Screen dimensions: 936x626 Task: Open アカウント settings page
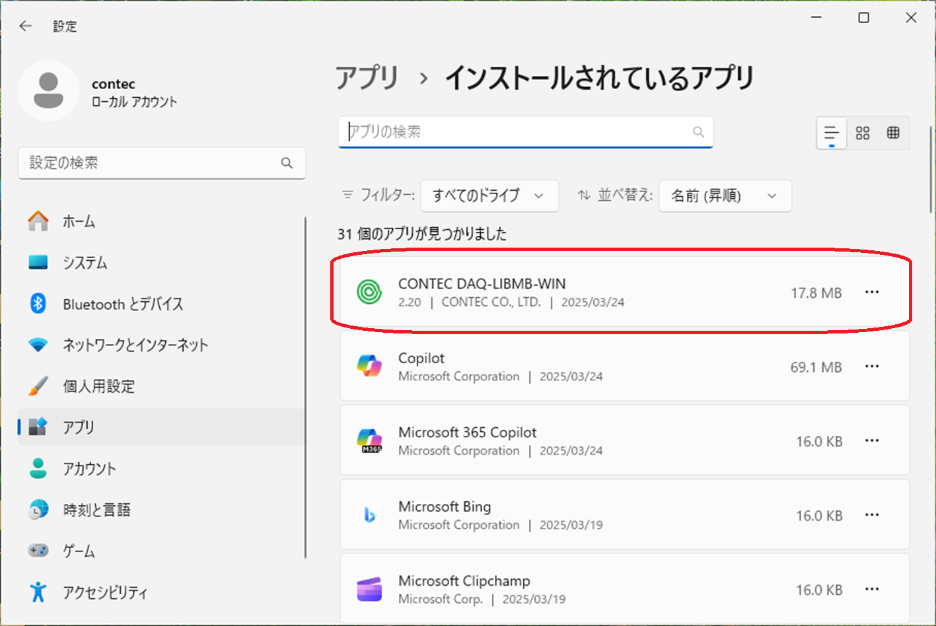(x=161, y=468)
